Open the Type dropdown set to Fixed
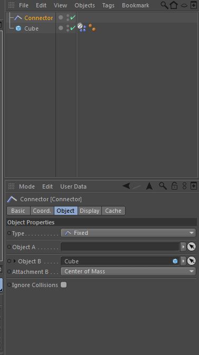 [128, 233]
